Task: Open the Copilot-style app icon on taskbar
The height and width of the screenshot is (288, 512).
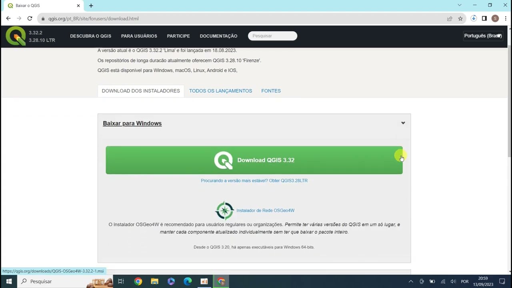Action: coord(171,281)
